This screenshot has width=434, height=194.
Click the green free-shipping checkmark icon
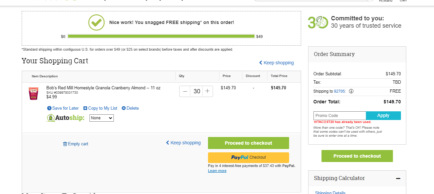96,23
